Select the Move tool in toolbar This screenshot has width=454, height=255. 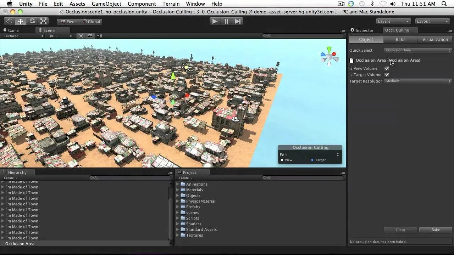[x=21, y=21]
